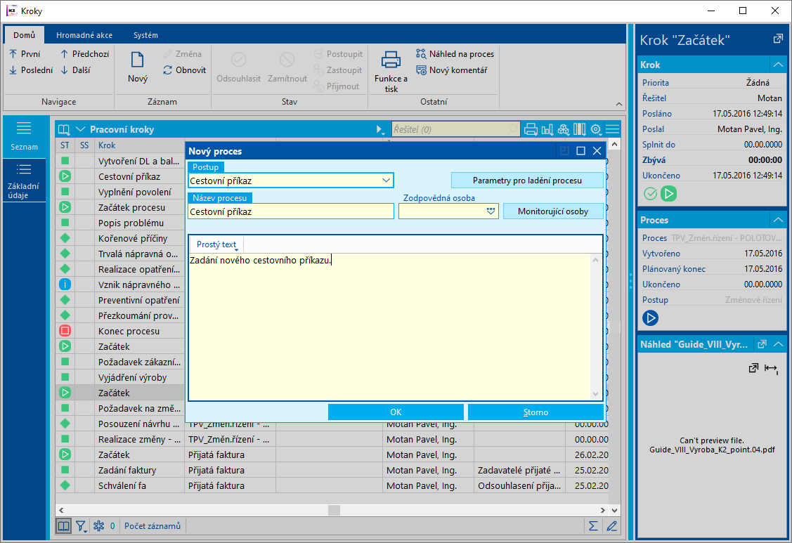The width and height of the screenshot is (792, 543).
Task: Collapse the Krok section chevron
Action: coord(777,65)
